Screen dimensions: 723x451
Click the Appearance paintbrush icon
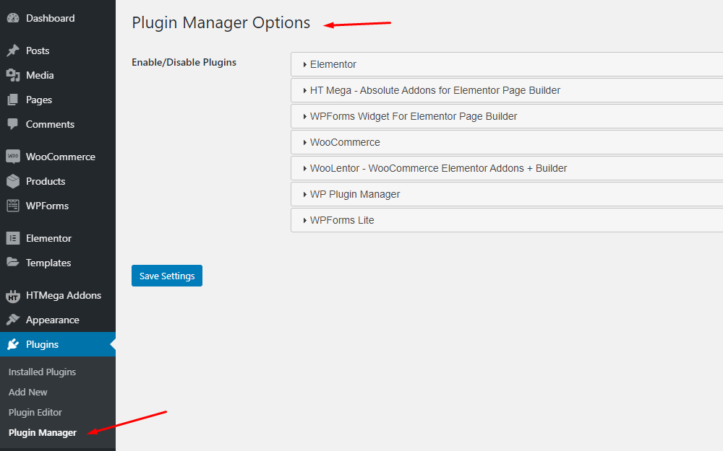pos(14,320)
